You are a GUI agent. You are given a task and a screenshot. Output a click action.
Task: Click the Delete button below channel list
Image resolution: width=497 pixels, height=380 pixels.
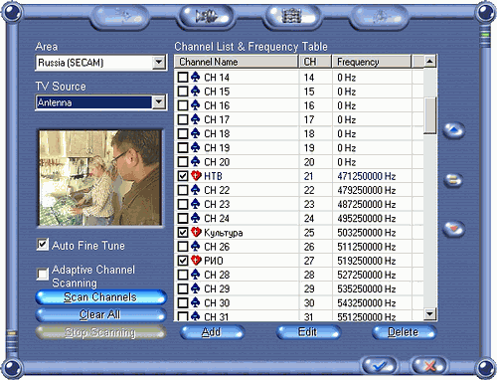coord(404,332)
